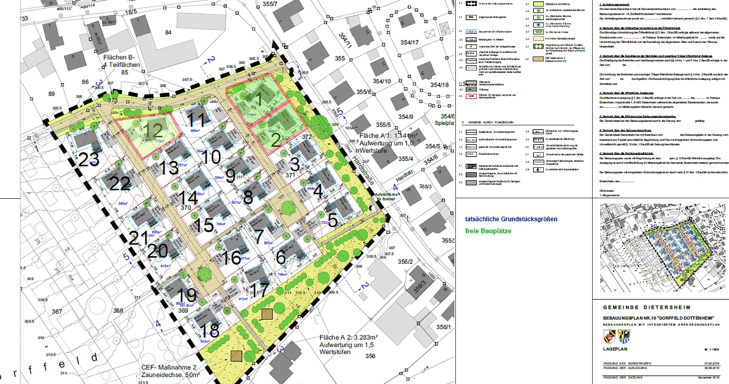Click the GA/N garages legend symbol
Screen dimensions: 729x384
(x=471, y=96)
